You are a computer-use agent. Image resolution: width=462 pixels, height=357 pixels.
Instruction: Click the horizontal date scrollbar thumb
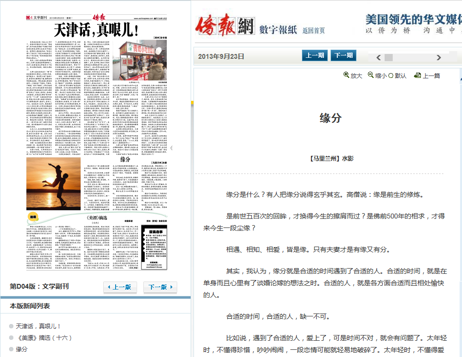[388, 58]
